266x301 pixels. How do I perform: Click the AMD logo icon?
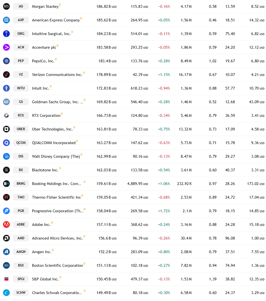coord(6,238)
